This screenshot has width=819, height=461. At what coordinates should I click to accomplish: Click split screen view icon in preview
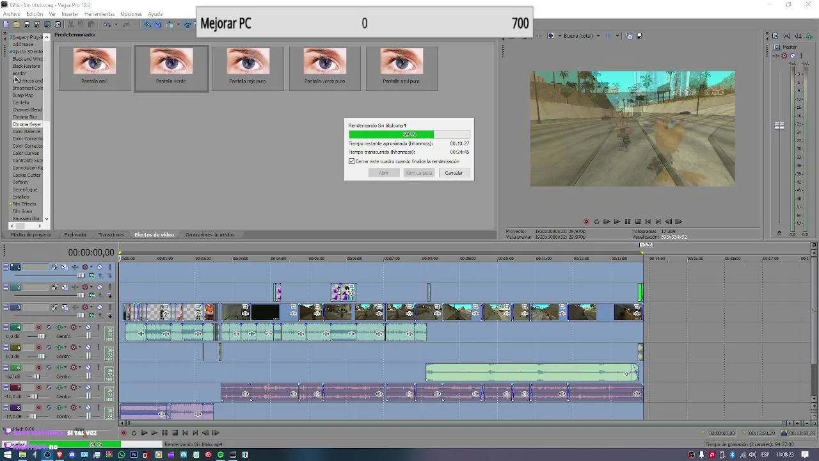550,36
